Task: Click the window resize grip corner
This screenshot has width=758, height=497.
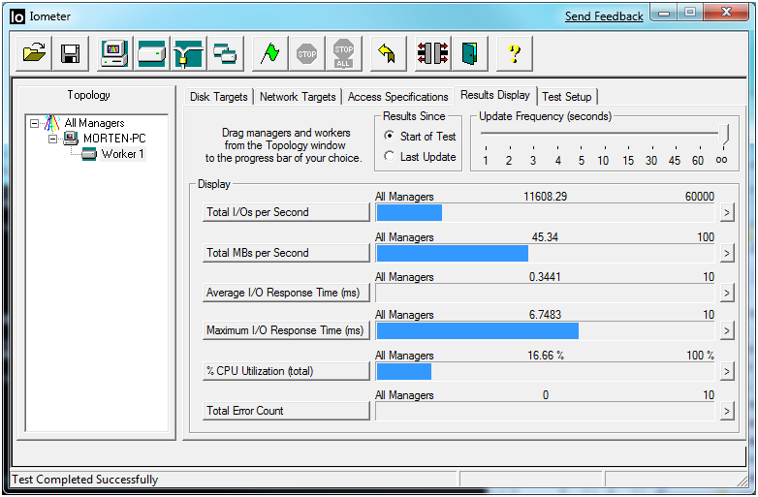Action: [742, 481]
